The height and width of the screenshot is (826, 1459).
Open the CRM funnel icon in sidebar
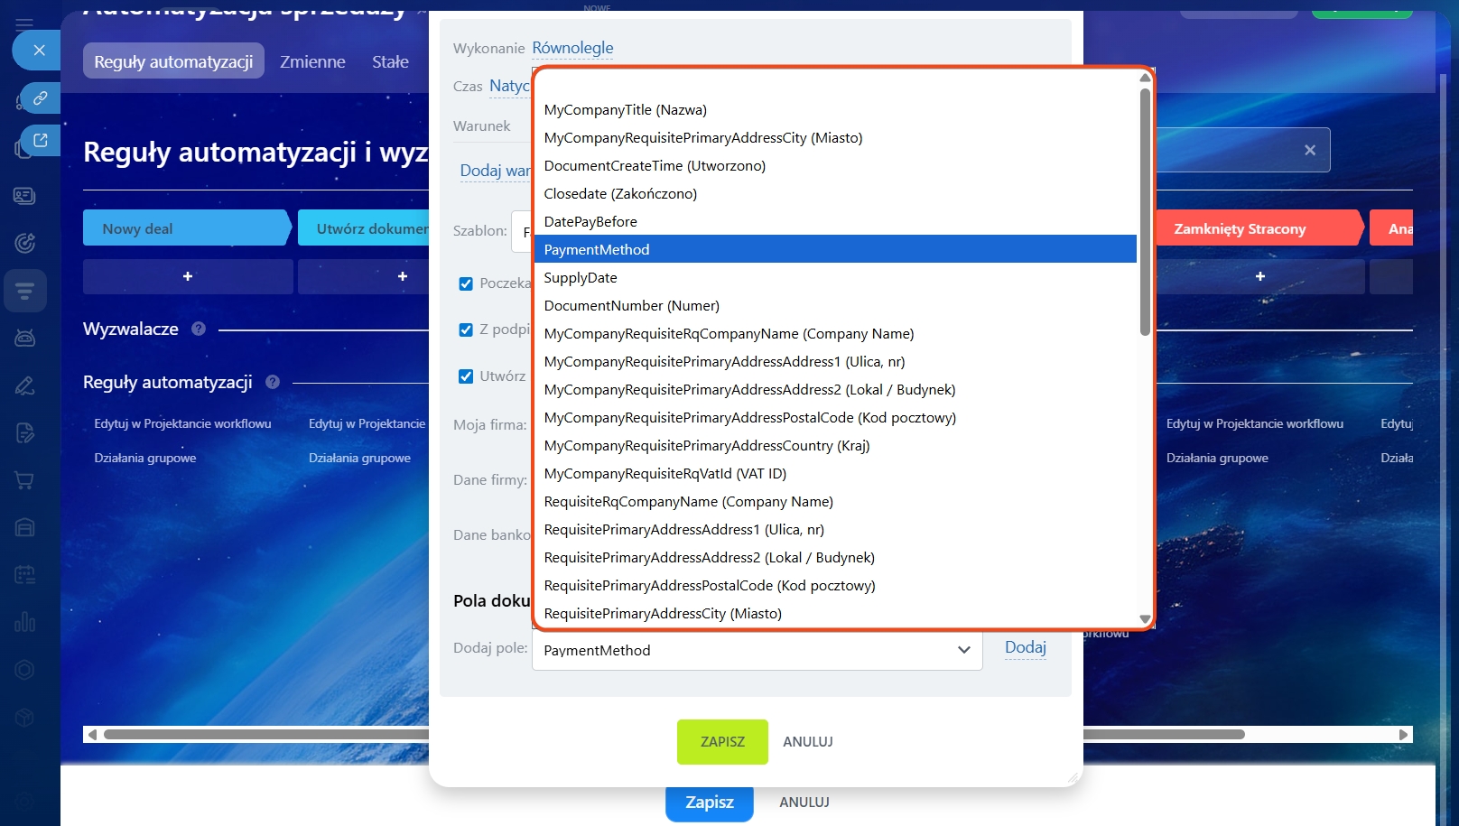coord(24,291)
